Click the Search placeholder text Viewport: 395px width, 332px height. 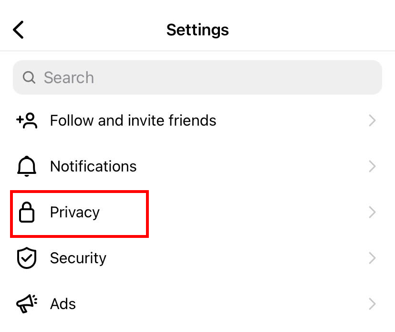[69, 77]
